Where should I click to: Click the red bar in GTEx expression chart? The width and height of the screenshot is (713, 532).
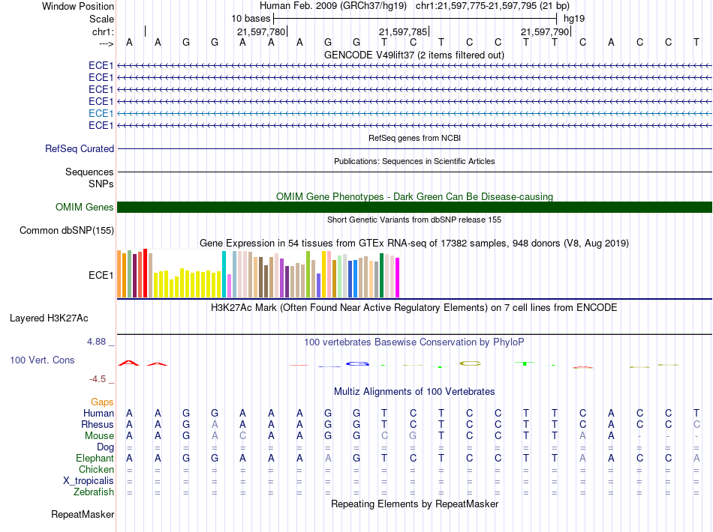(145, 273)
